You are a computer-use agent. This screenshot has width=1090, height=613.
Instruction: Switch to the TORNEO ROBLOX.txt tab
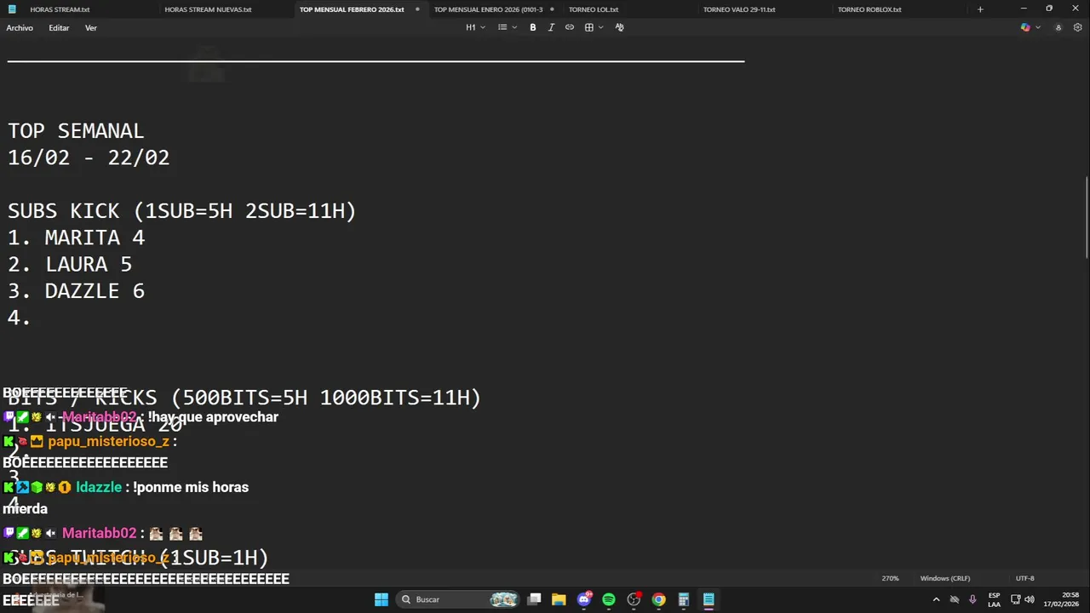coord(869,9)
